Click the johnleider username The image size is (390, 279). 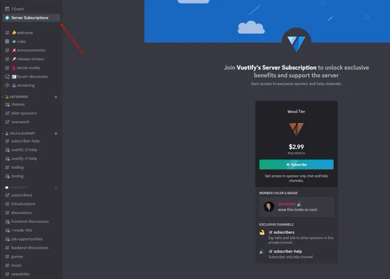287,204
